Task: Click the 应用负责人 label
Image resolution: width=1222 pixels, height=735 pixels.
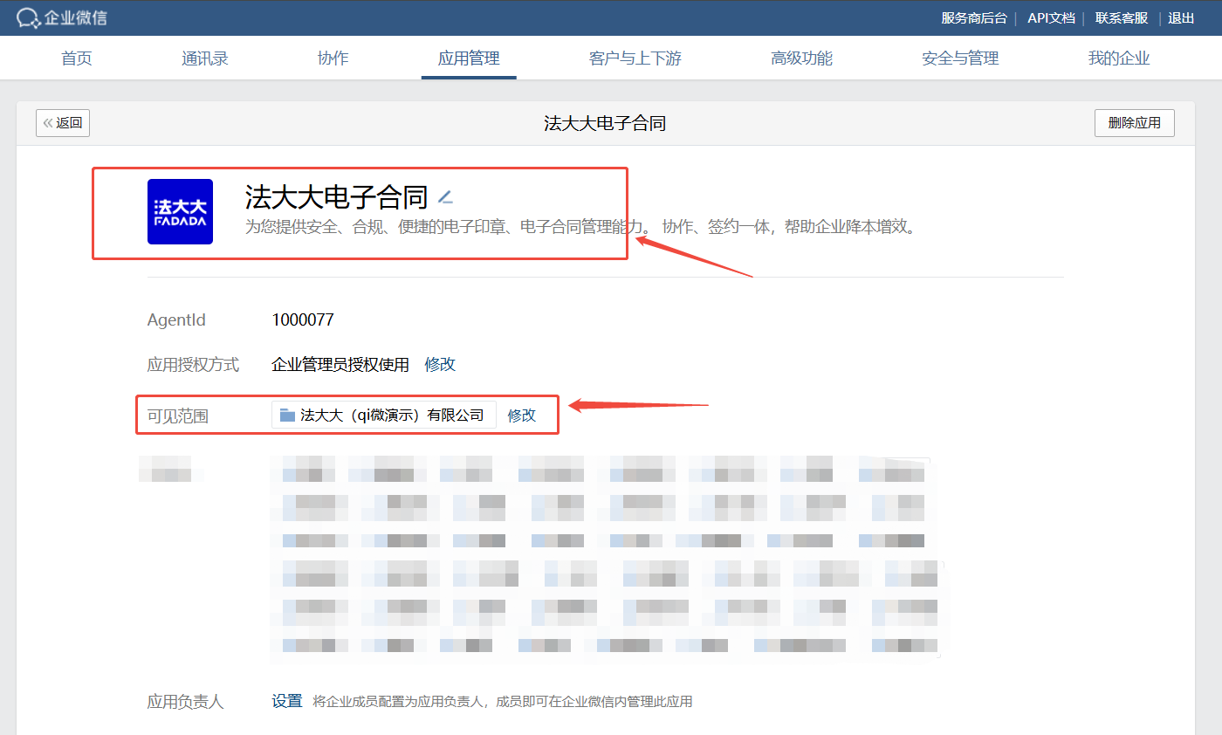Action: pos(186,702)
